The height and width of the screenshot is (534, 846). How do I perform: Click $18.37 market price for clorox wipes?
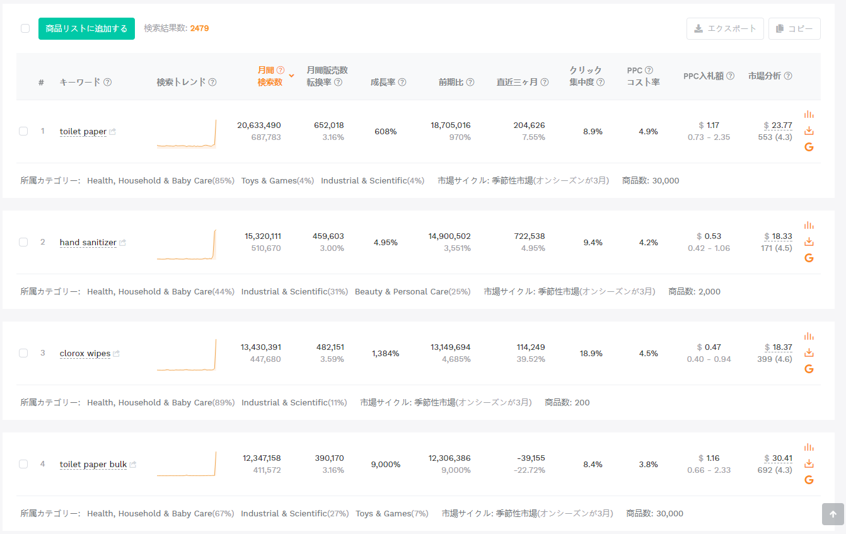pos(778,347)
